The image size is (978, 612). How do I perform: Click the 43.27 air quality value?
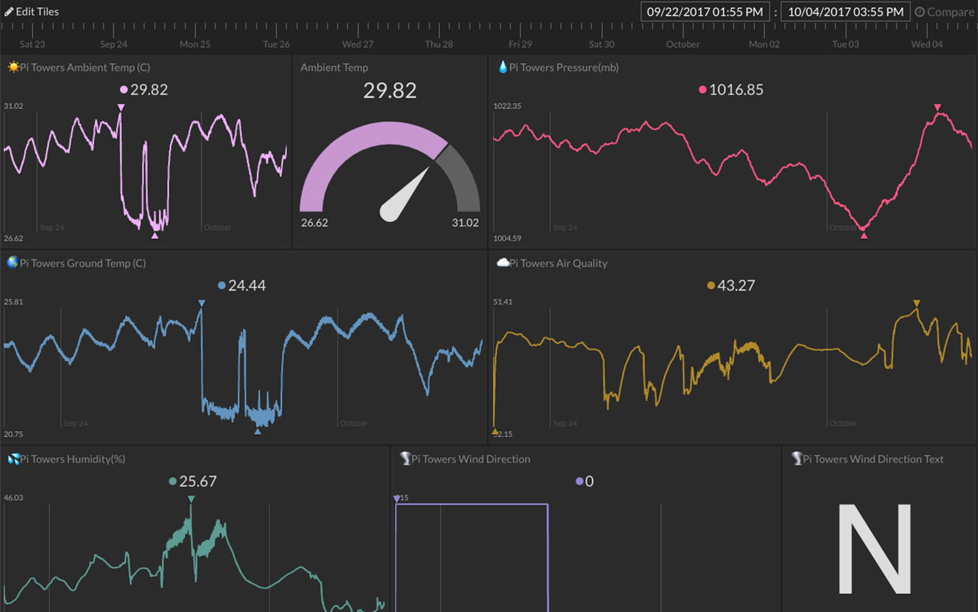point(736,286)
